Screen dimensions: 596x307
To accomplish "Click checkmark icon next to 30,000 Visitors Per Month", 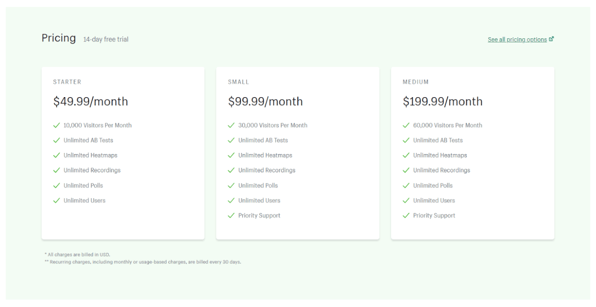I will point(232,125).
